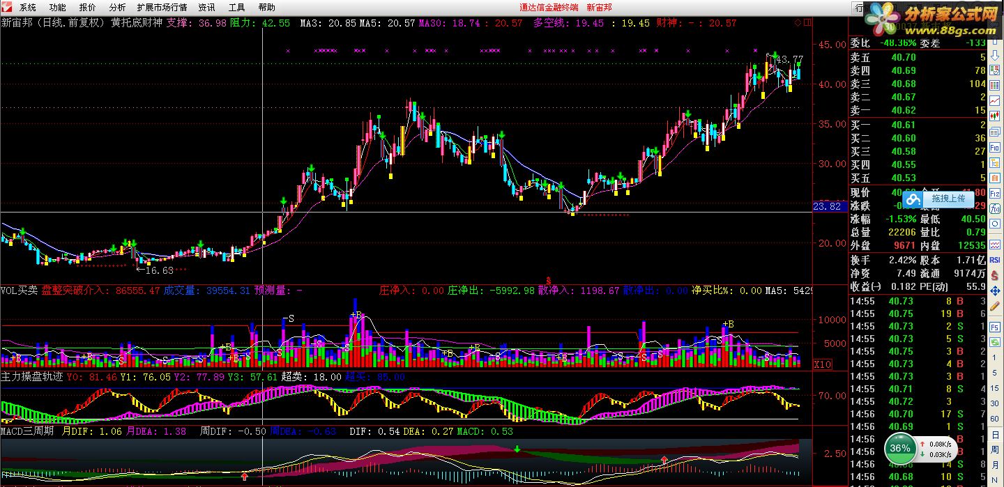Select the N multi-day period

coord(994,480)
